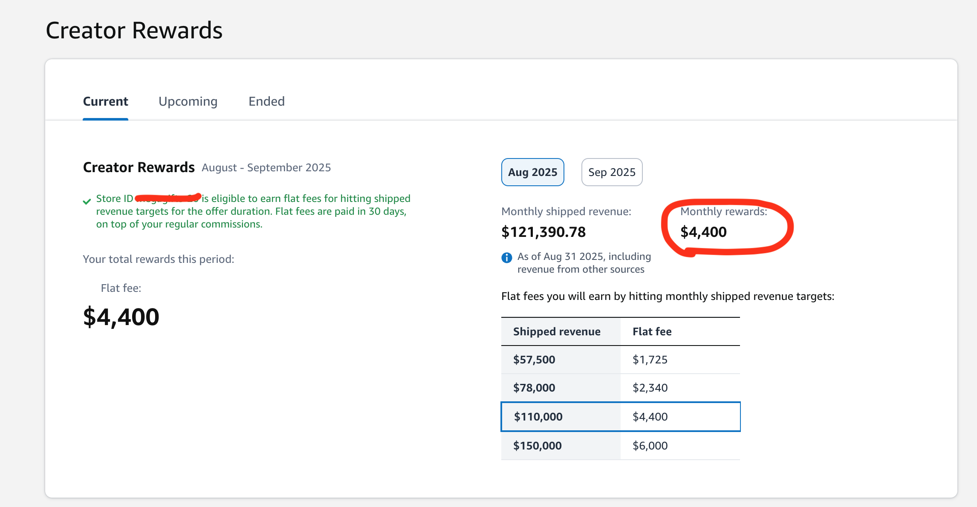Click the green eligibility checkmark icon

87,201
